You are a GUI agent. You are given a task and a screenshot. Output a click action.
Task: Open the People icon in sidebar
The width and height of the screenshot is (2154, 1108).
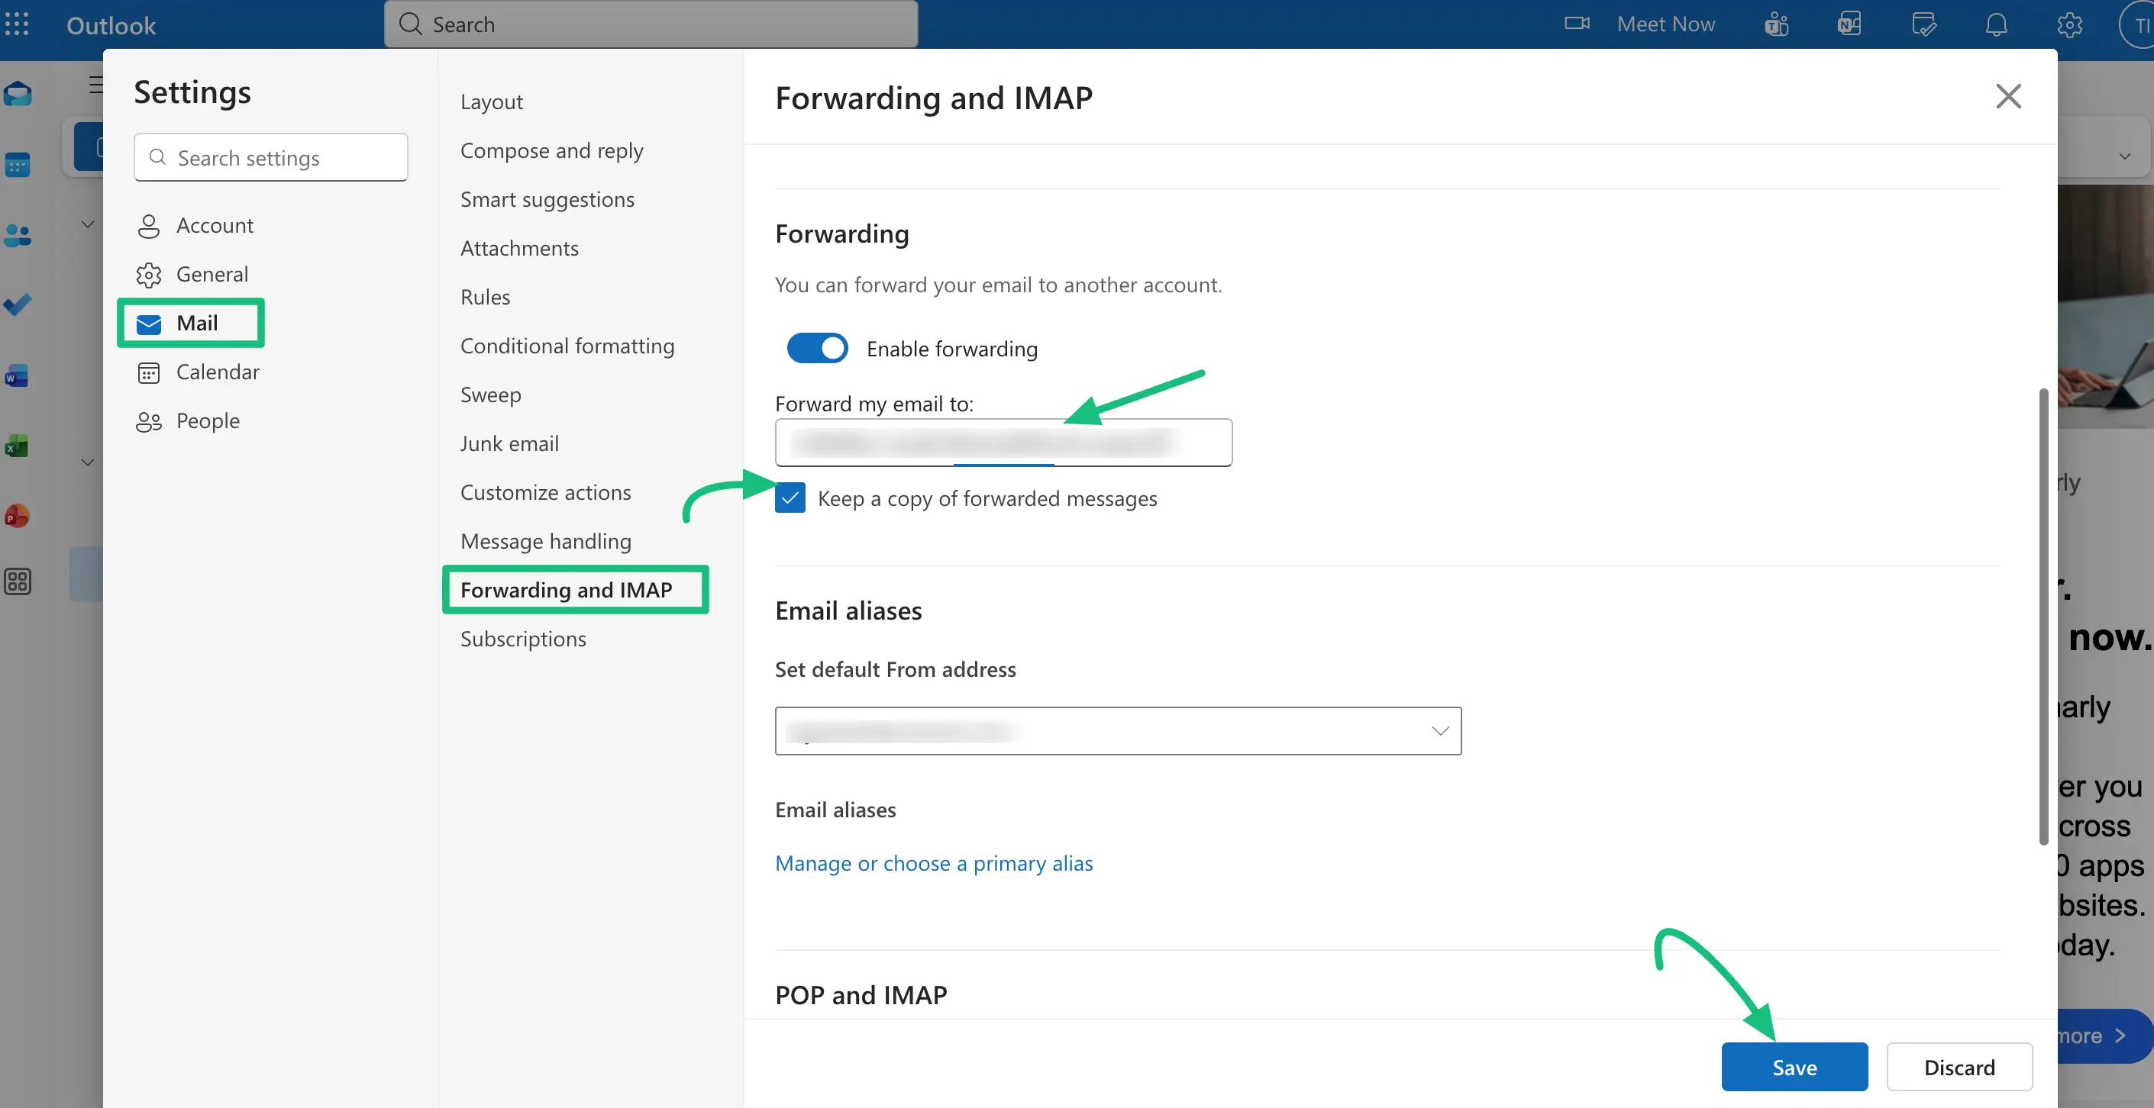click(17, 236)
